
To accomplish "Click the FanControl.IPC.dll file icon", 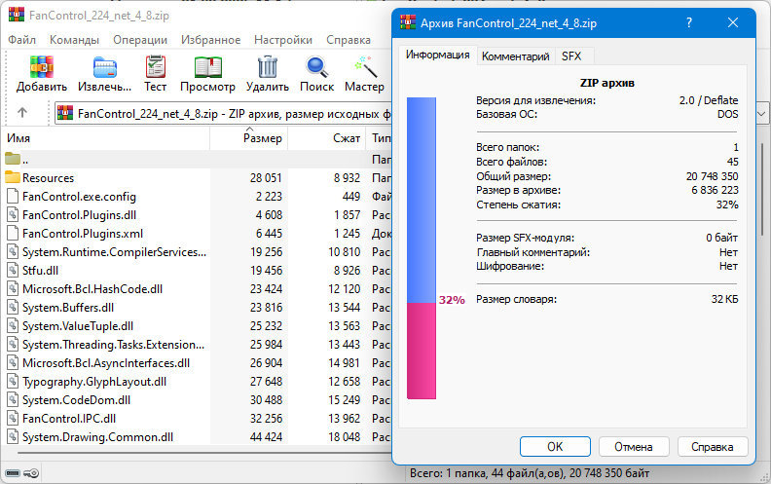I will 13,418.
